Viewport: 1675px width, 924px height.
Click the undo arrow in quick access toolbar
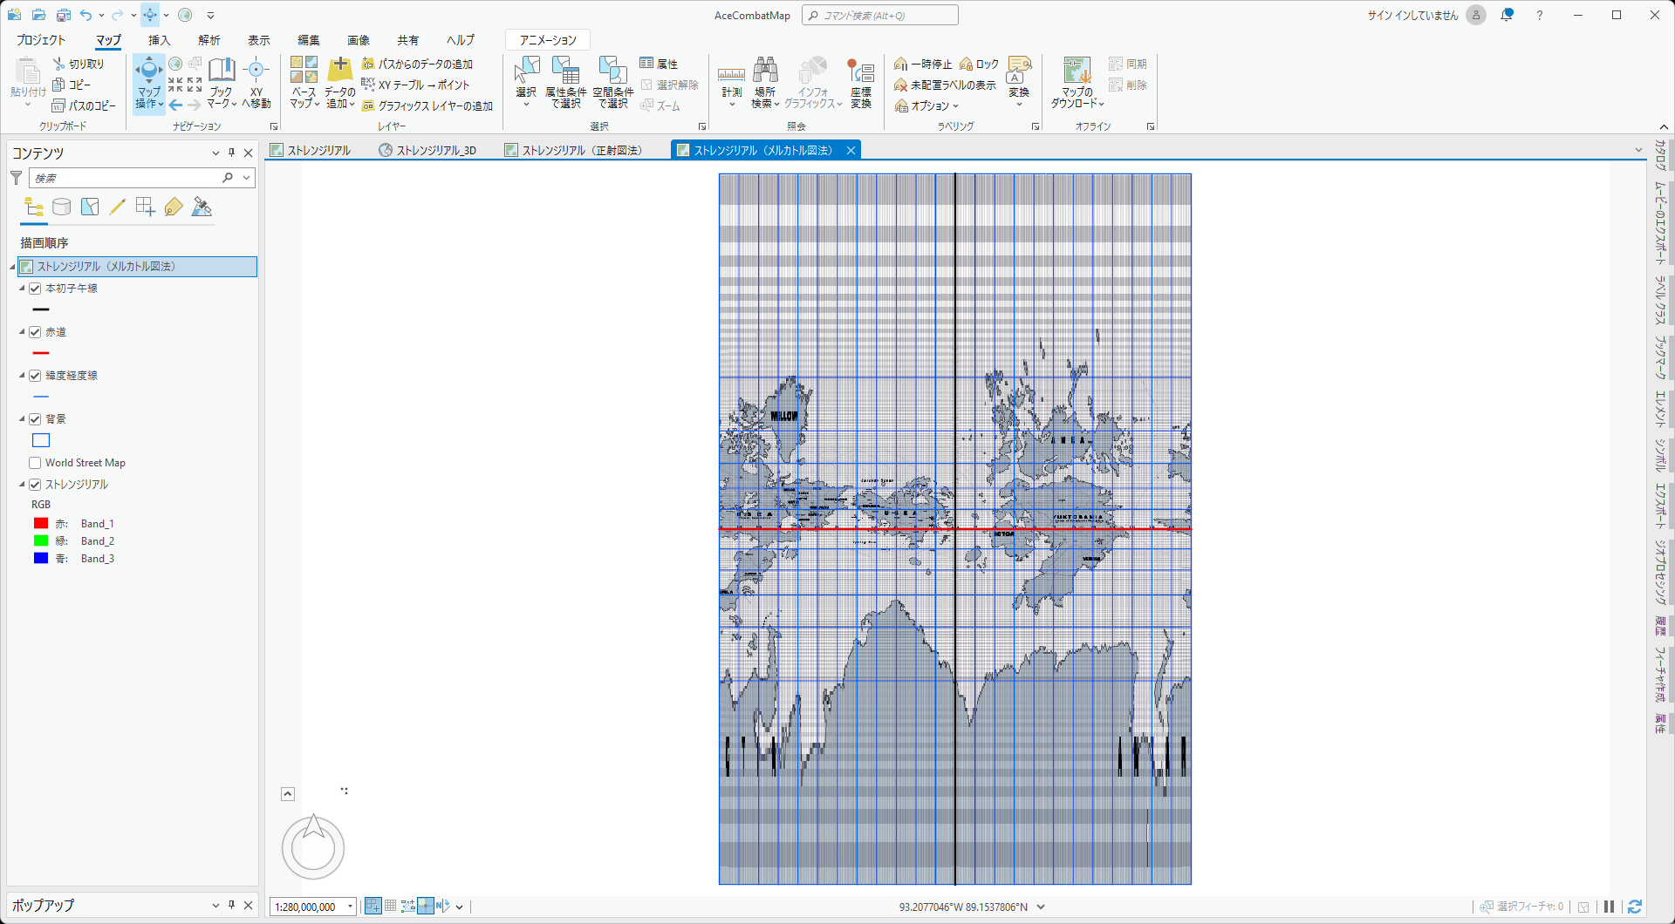[x=85, y=15]
